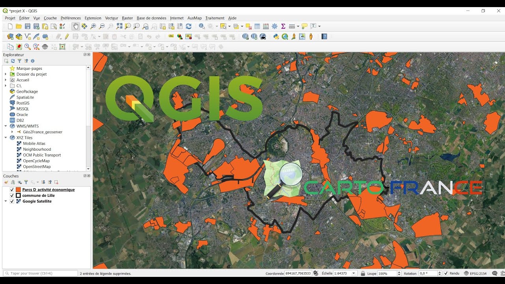The image size is (505, 284).
Task: Open the Extension menu
Action: pyautogui.click(x=93, y=18)
